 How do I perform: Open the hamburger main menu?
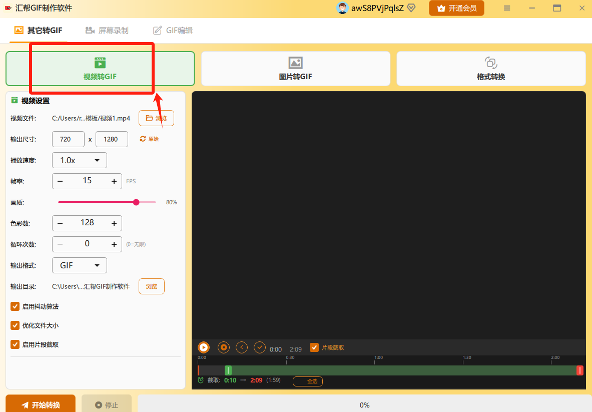click(507, 8)
